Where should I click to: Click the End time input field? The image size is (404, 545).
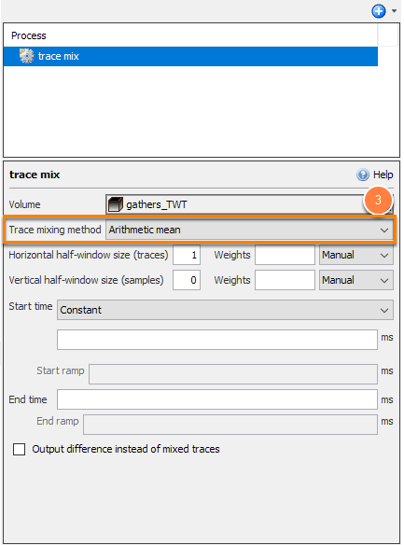click(x=217, y=399)
